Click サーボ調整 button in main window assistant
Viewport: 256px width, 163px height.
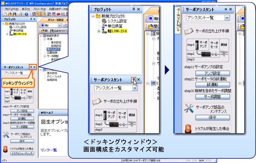pyautogui.click(x=22, y=127)
